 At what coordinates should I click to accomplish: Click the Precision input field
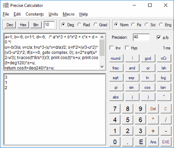(x=141, y=37)
